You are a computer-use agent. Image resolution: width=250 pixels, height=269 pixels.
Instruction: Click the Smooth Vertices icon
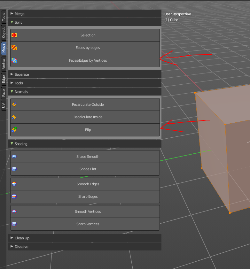14,211
